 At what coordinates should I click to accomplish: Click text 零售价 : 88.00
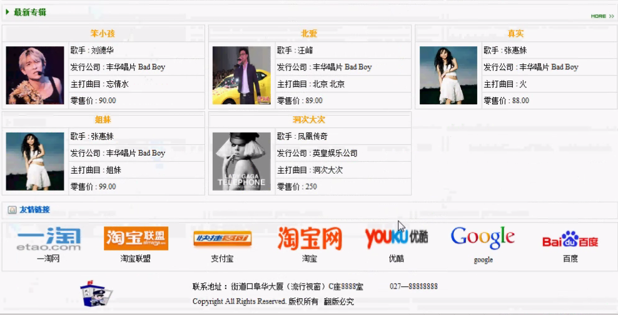pos(507,101)
